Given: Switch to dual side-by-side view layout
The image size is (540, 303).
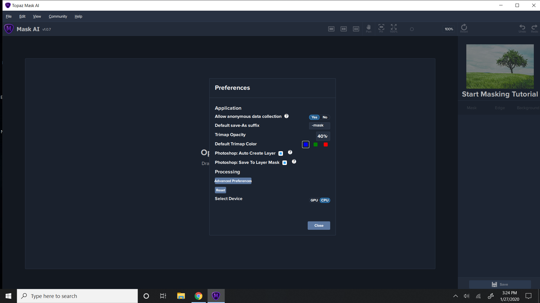Looking at the screenshot, I should (x=344, y=29).
